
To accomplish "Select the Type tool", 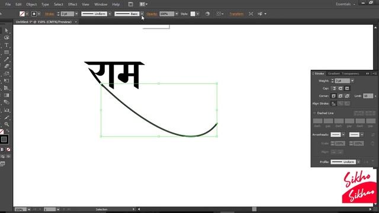I will pos(7,45).
